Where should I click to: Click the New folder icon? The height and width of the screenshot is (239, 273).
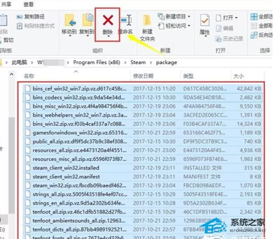pyautogui.click(x=147, y=21)
